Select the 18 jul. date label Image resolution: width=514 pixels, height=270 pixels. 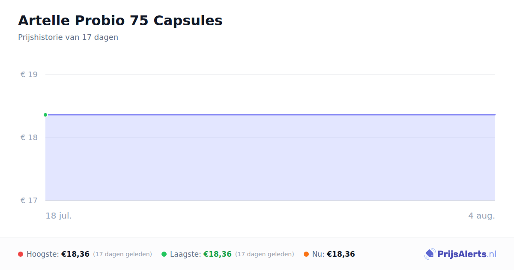pos(59,216)
